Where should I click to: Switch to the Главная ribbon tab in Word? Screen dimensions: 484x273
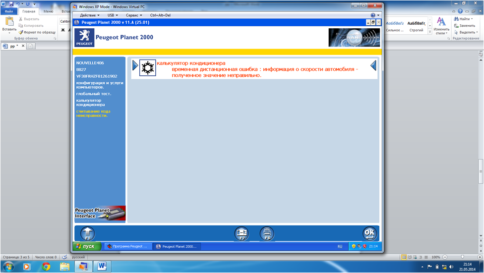(x=29, y=11)
